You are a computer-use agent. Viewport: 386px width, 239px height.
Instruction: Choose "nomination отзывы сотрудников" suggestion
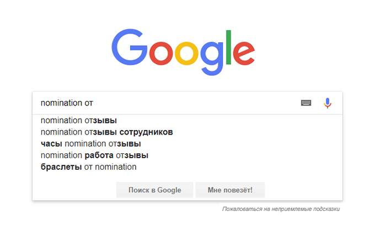point(106,132)
